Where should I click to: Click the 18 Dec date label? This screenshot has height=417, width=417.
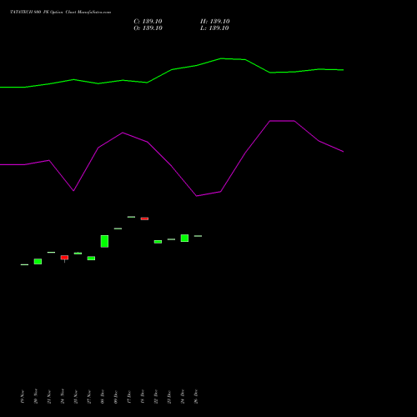coord(143,396)
